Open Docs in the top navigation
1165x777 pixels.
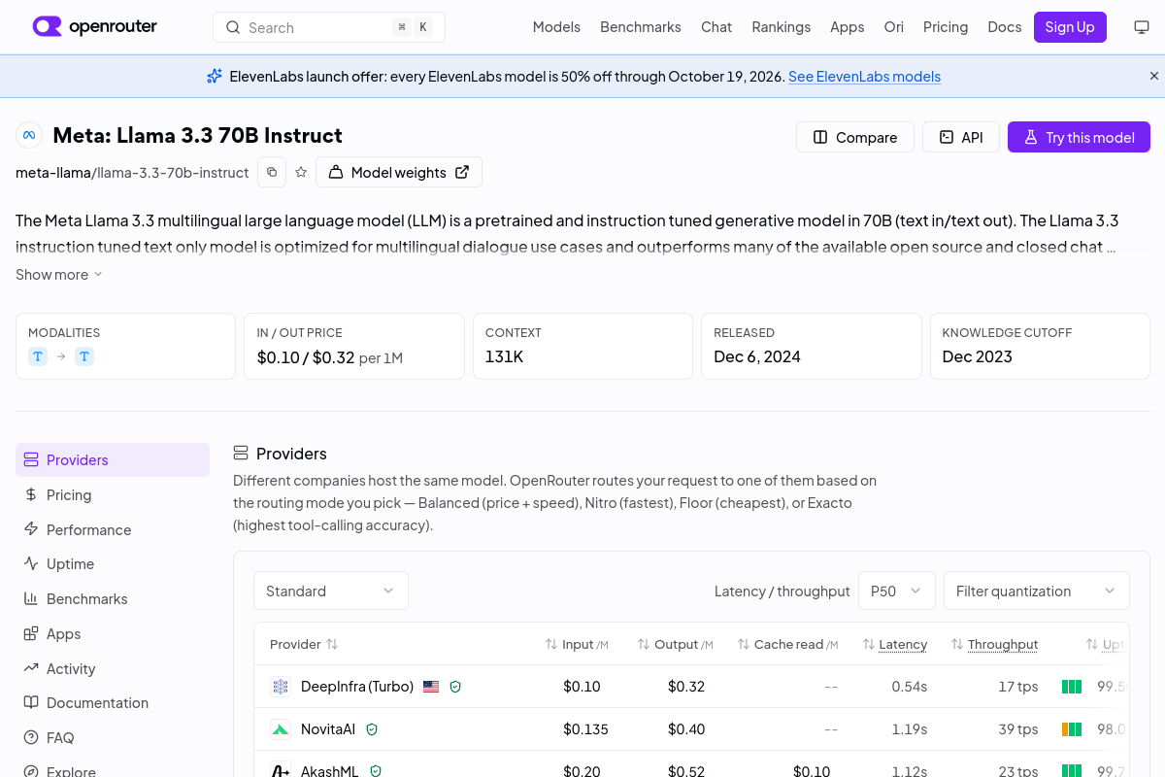pyautogui.click(x=1005, y=27)
